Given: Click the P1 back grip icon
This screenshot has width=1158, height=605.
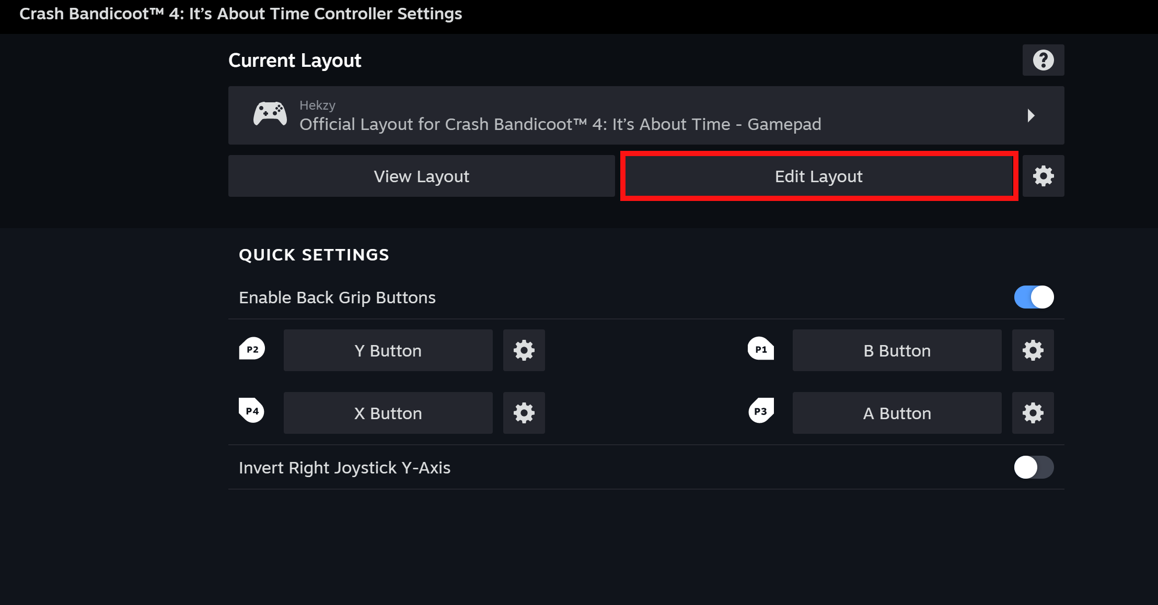Looking at the screenshot, I should coord(761,349).
